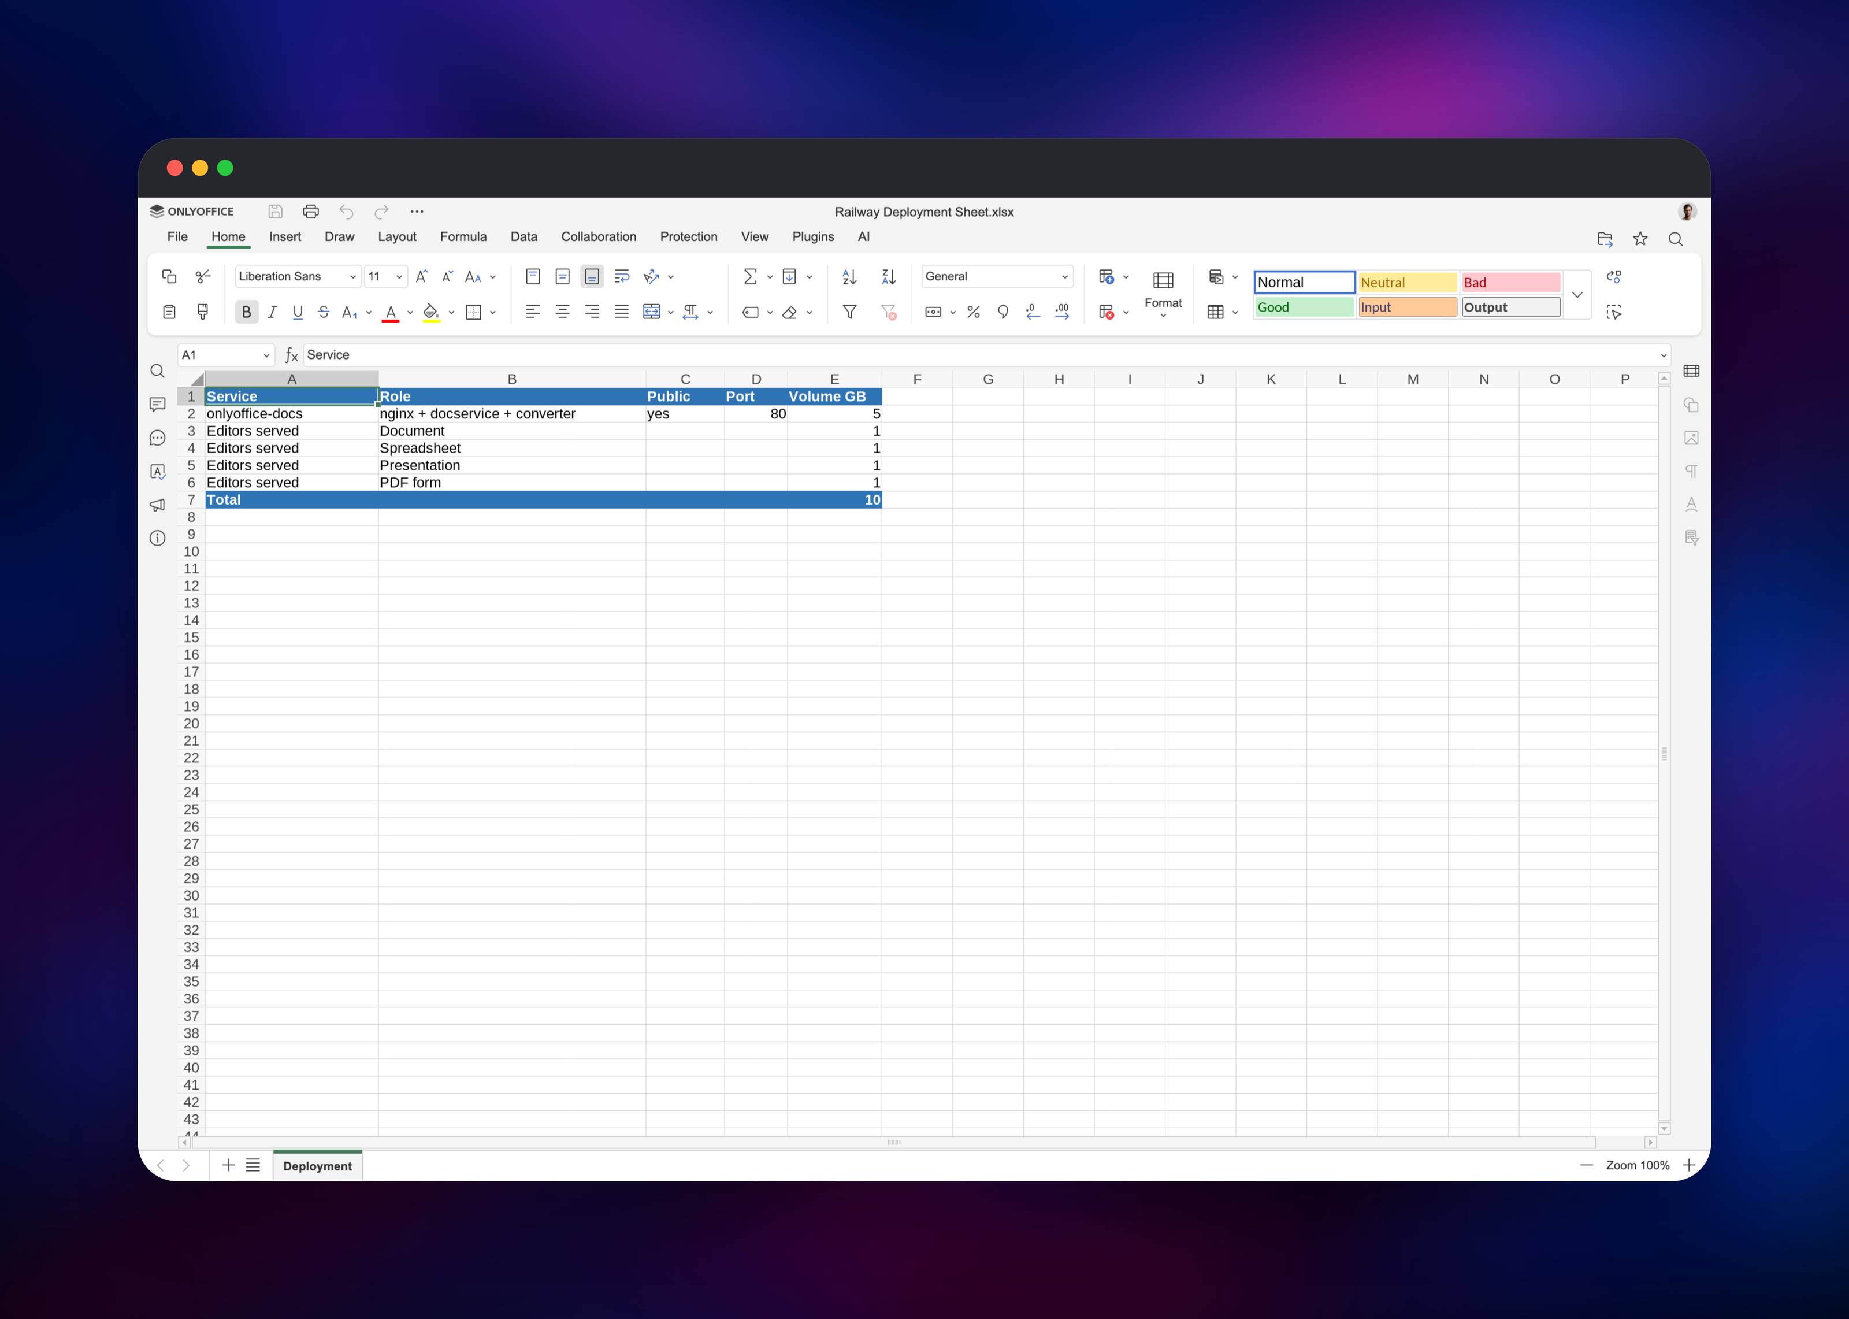The image size is (1849, 1319).
Task: Click Sort ascending icon
Action: click(850, 277)
